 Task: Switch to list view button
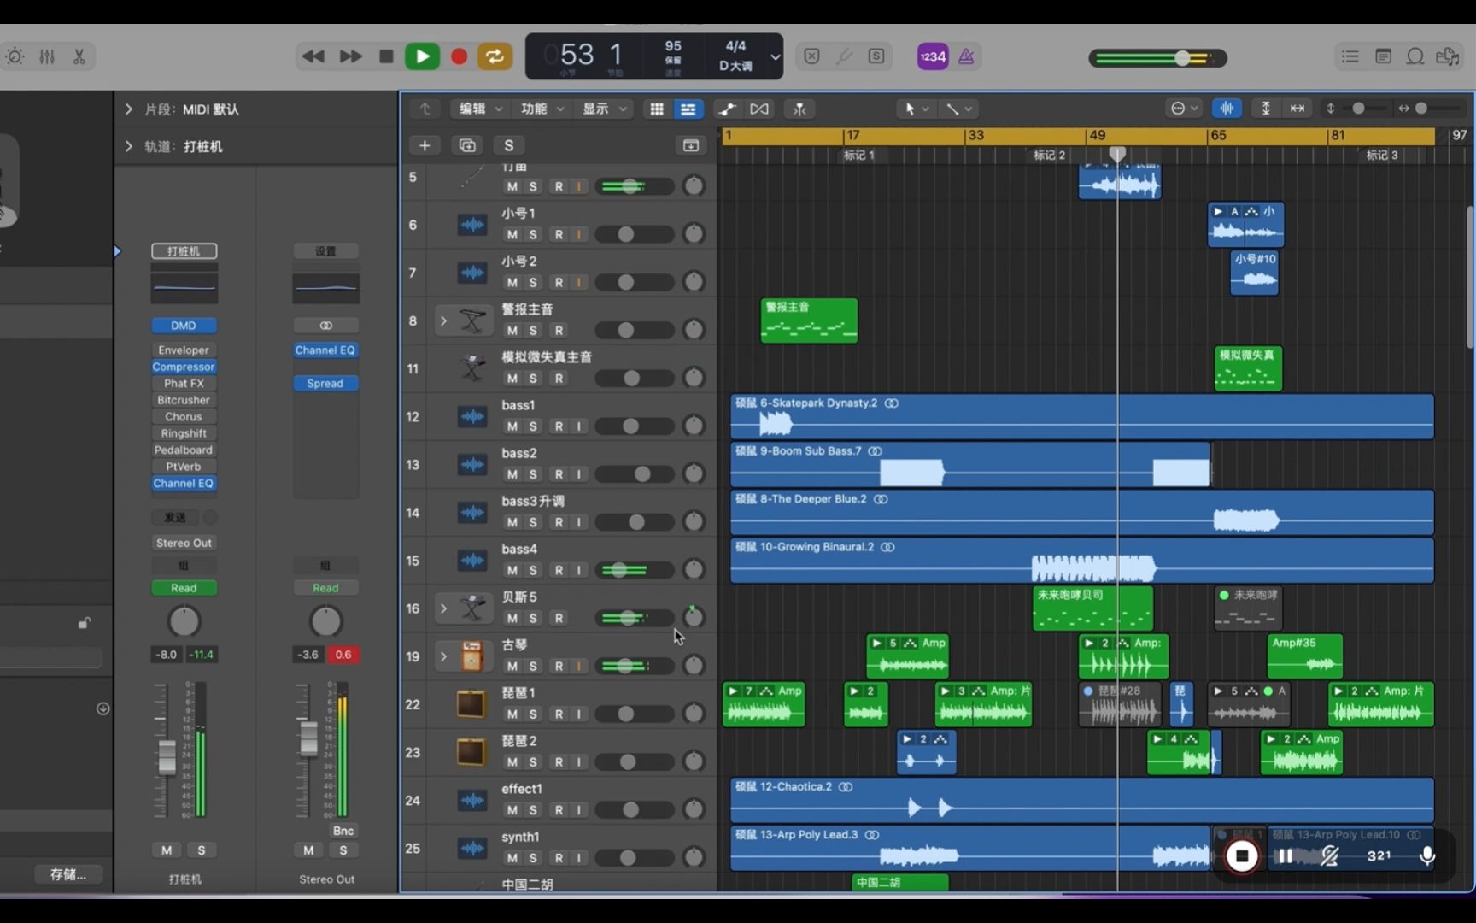click(x=688, y=109)
